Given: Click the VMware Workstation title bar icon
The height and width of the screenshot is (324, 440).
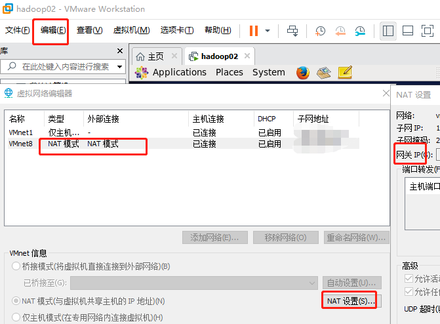Looking at the screenshot, I should tap(8, 9).
